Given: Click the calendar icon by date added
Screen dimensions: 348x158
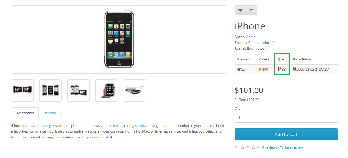Looking at the screenshot, I should pos(294,69).
